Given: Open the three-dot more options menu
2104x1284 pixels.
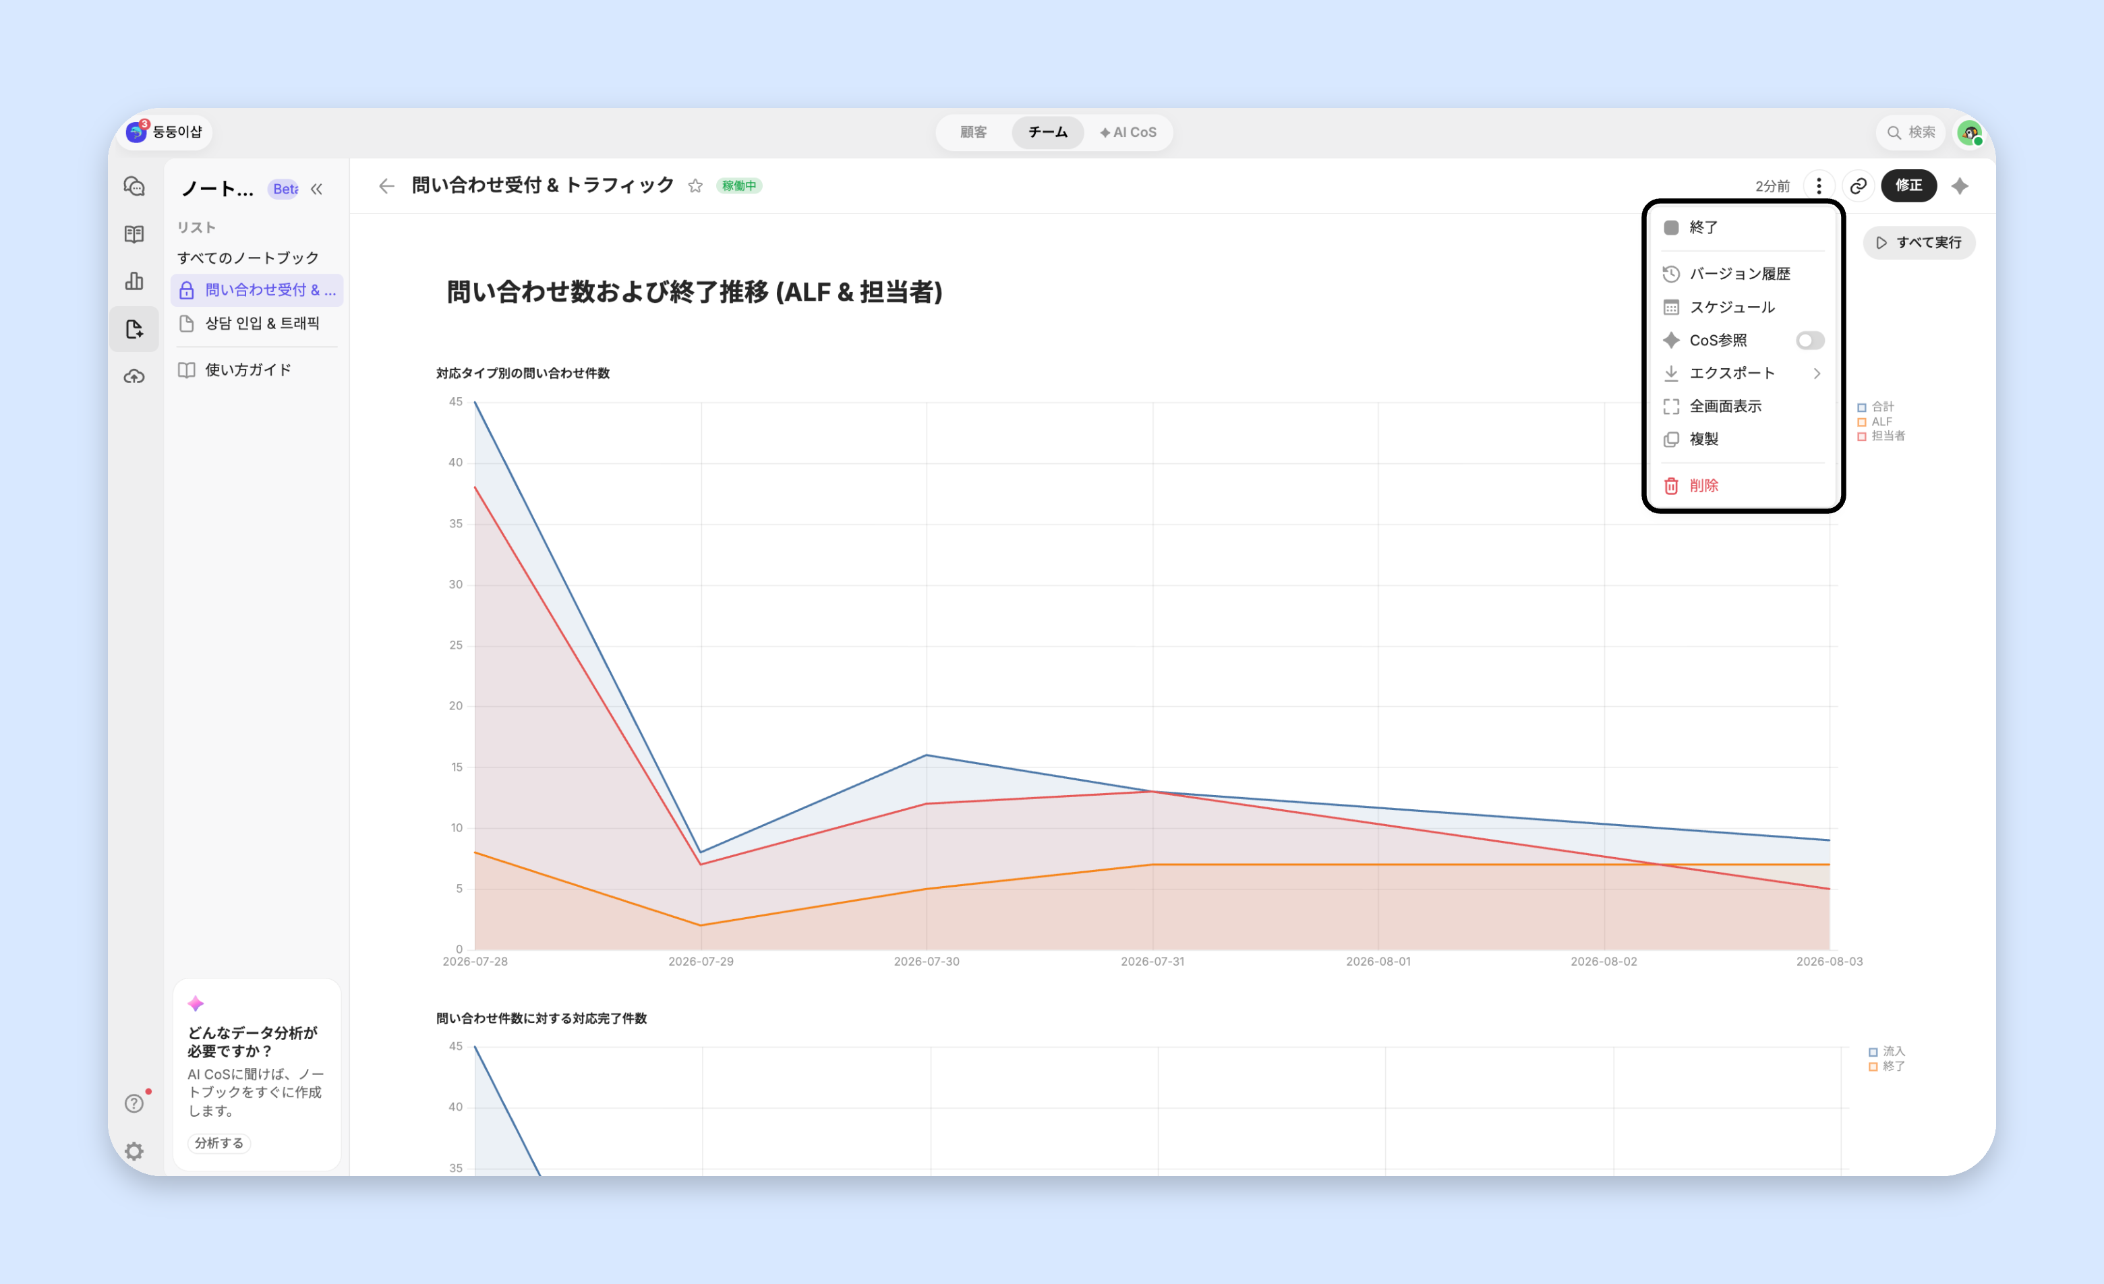Looking at the screenshot, I should (x=1819, y=186).
